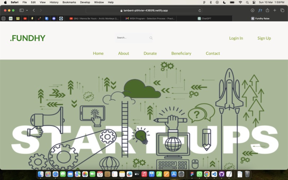
Task: Open the About page link
Action: coord(123,53)
